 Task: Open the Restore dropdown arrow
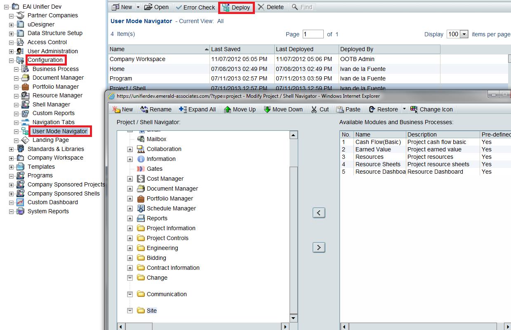point(404,109)
